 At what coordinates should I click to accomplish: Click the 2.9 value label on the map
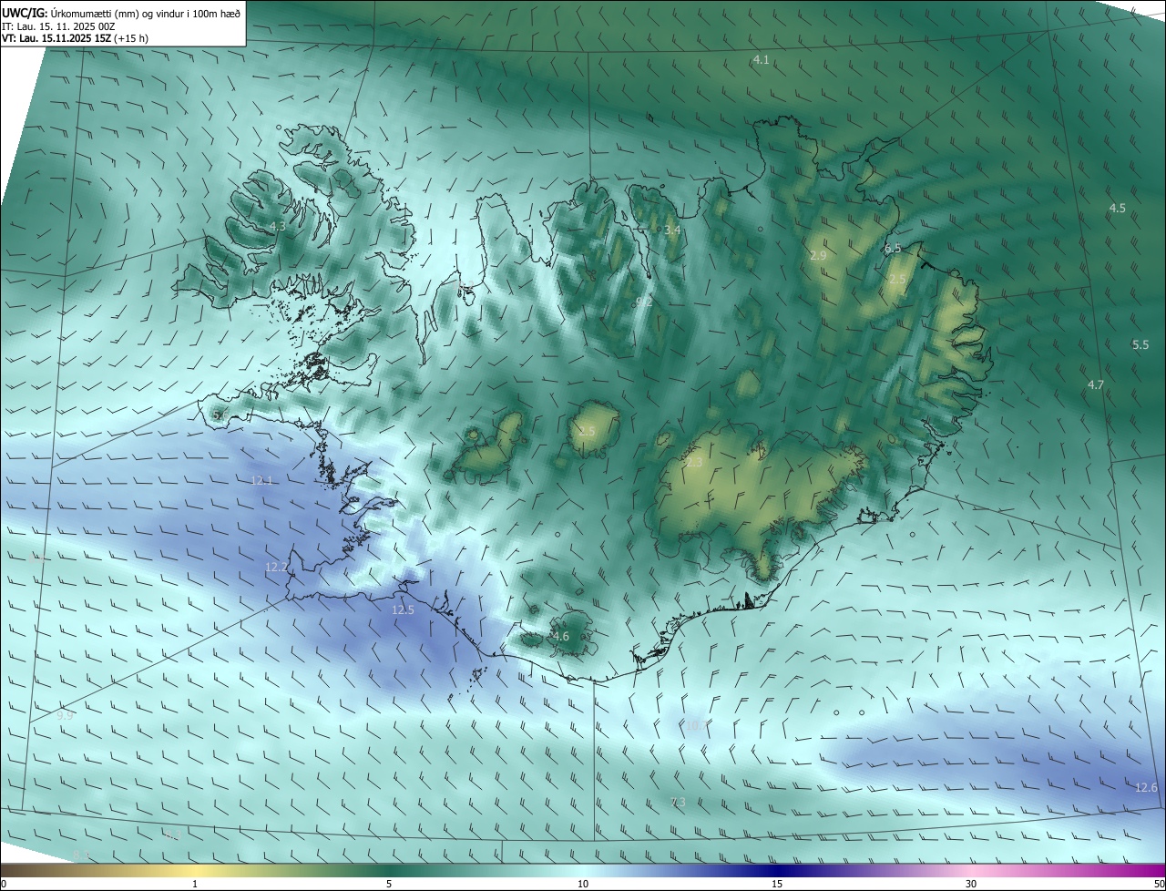[818, 256]
